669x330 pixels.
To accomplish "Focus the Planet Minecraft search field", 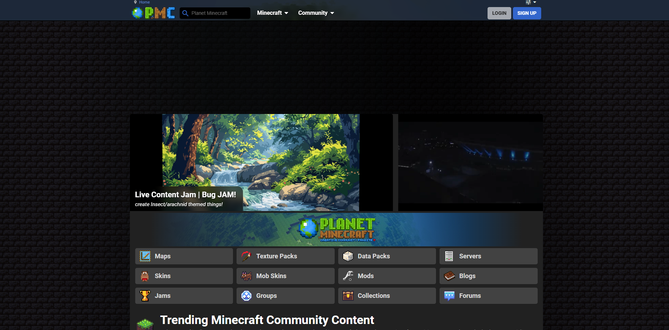I will 215,13.
